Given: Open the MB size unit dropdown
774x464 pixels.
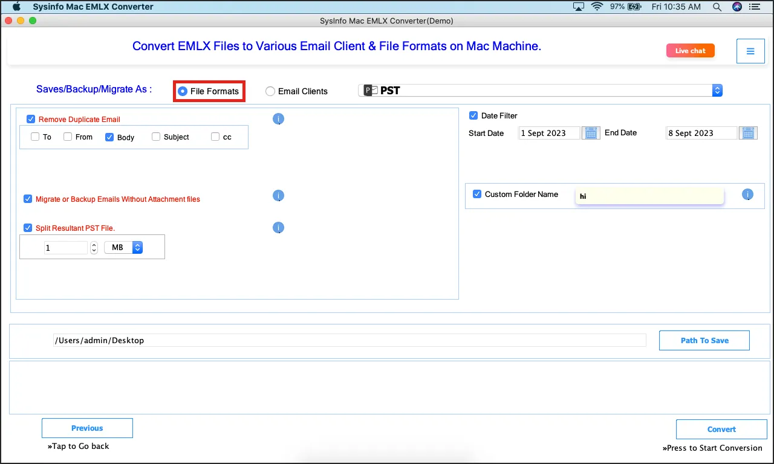Looking at the screenshot, I should point(123,247).
